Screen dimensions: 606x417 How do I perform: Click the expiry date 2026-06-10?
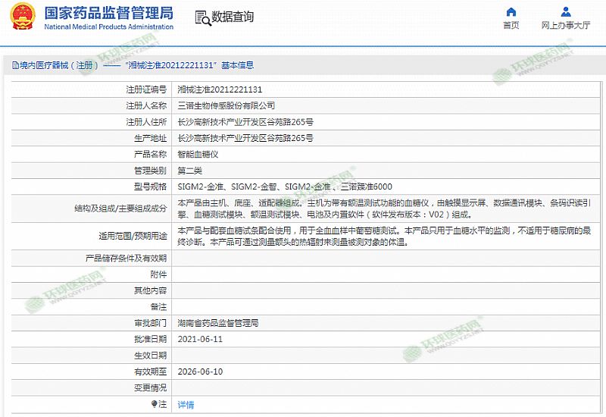tap(200, 372)
